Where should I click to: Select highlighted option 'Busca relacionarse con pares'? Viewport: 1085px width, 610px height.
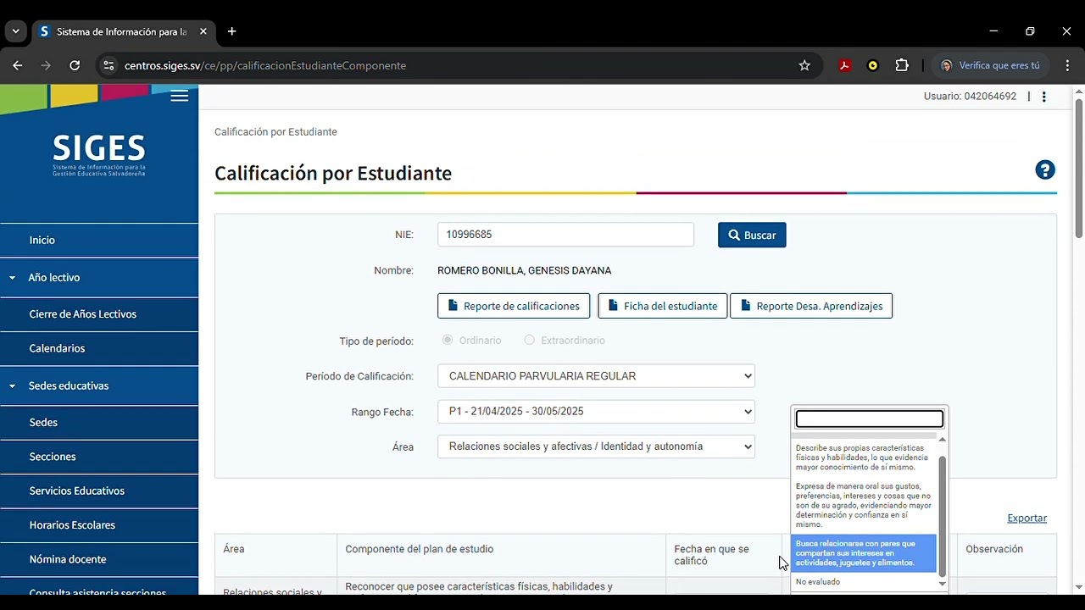coord(863,553)
